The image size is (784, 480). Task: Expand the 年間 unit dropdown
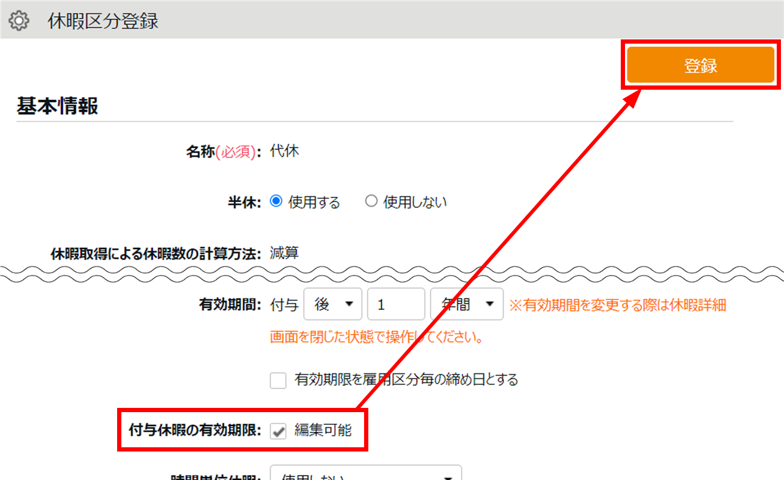click(x=466, y=304)
